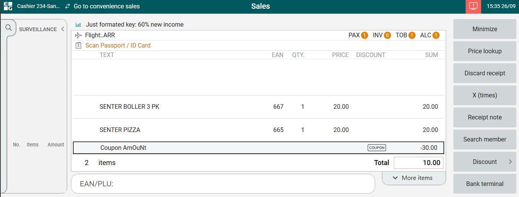Click the ALC counter badge
The image size is (519, 197).
(x=436, y=35)
